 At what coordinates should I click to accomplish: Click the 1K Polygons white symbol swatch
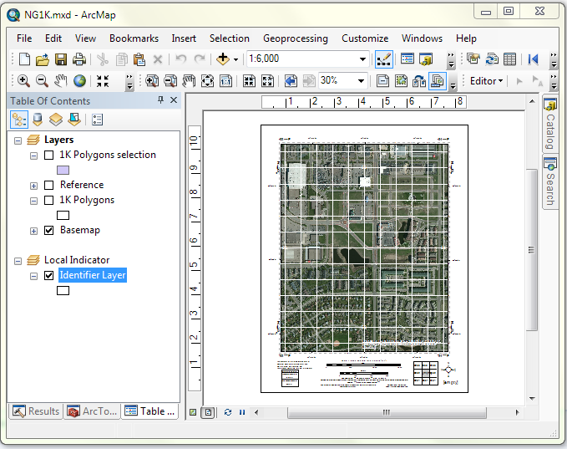click(x=63, y=216)
